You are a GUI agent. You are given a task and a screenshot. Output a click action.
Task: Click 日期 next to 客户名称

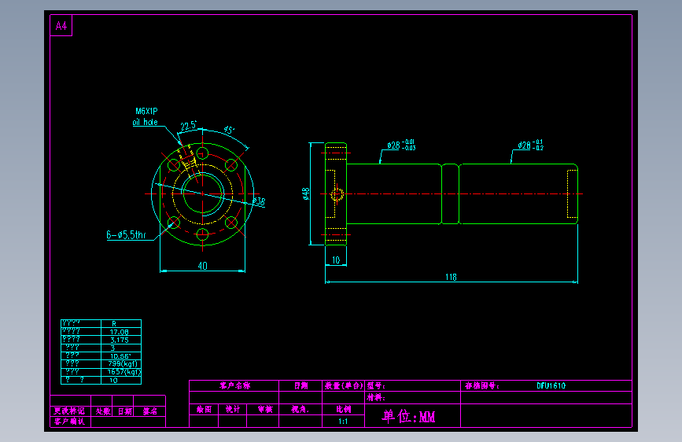point(301,385)
